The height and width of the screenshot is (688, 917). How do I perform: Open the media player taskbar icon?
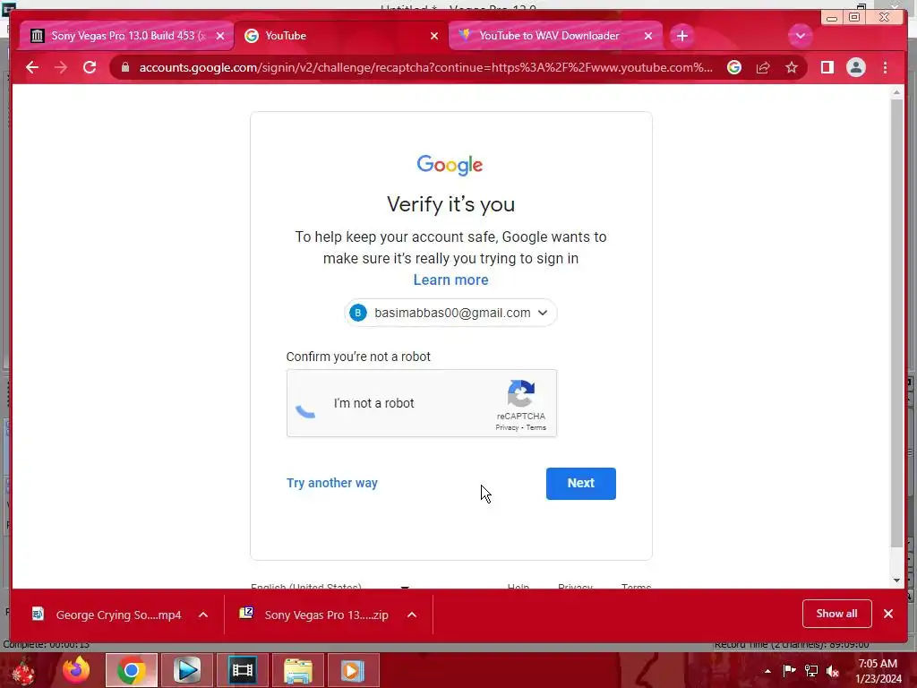pos(187,670)
